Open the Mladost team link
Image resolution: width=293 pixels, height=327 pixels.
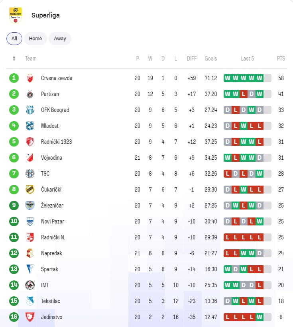50,126
